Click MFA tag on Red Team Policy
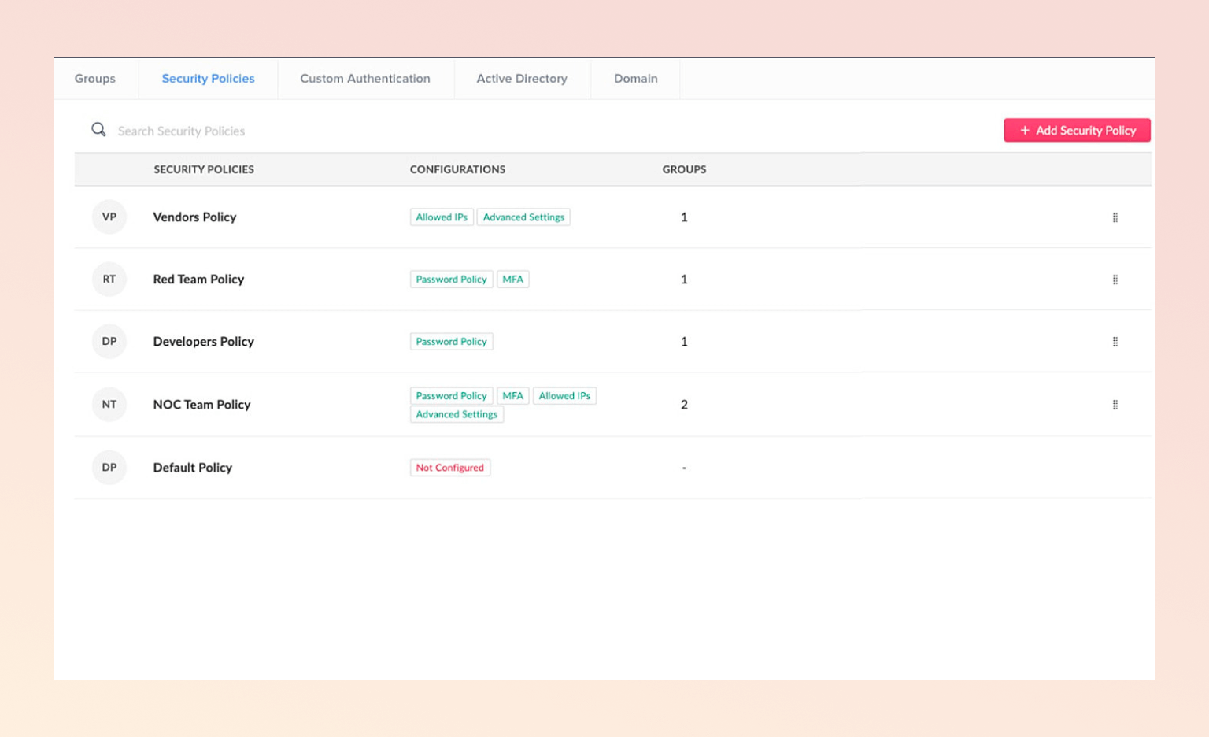This screenshot has height=737, width=1209. [x=512, y=280]
